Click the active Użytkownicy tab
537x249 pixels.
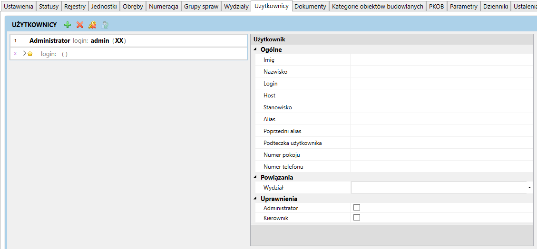tap(271, 6)
